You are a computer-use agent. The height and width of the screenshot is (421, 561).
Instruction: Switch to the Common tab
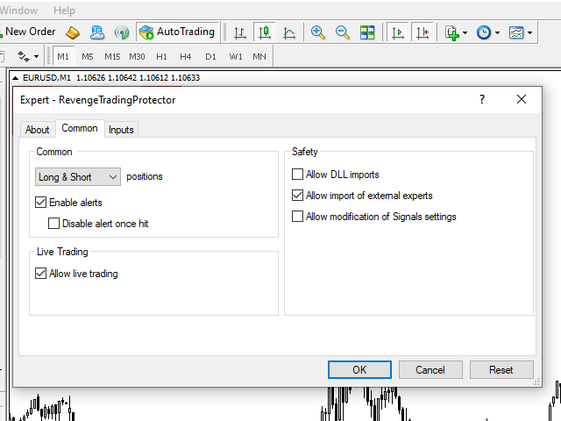pyautogui.click(x=80, y=128)
